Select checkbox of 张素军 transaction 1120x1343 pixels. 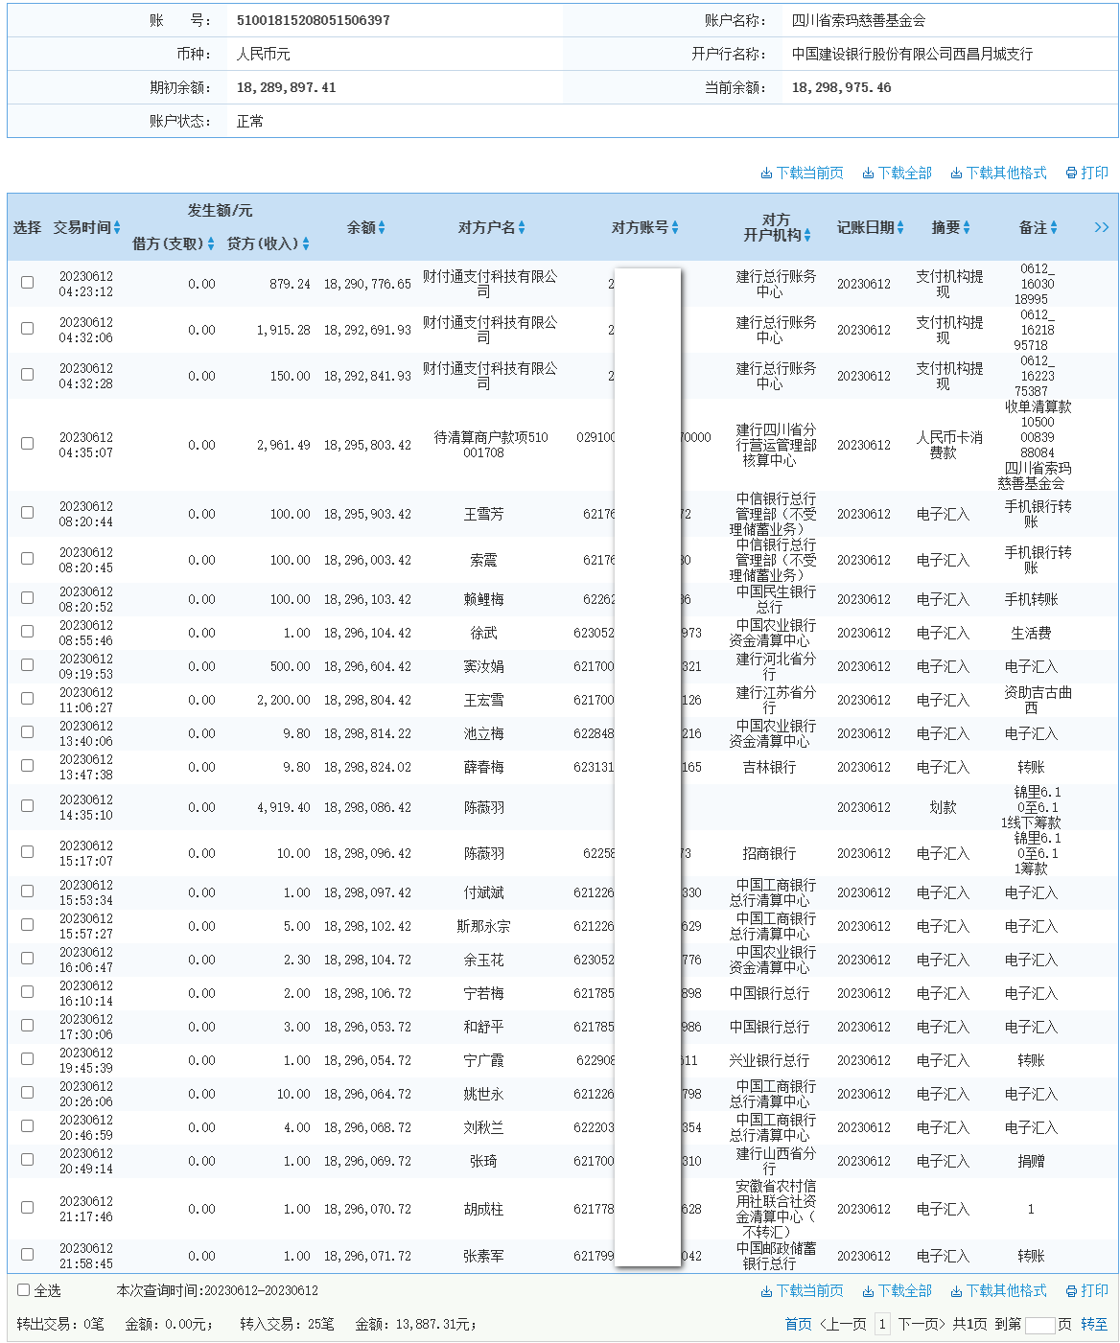click(27, 1255)
